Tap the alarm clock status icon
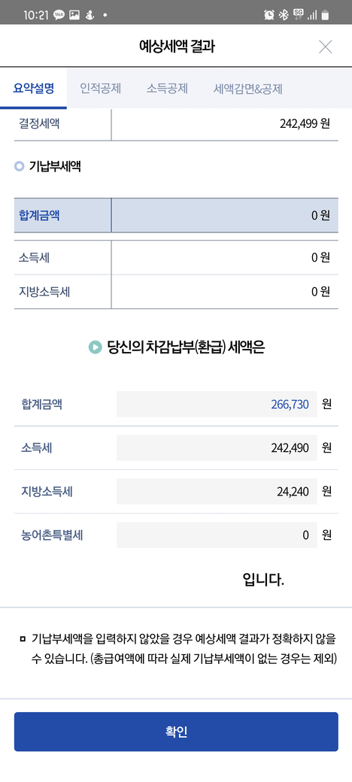The height and width of the screenshot is (782, 352). point(269,15)
